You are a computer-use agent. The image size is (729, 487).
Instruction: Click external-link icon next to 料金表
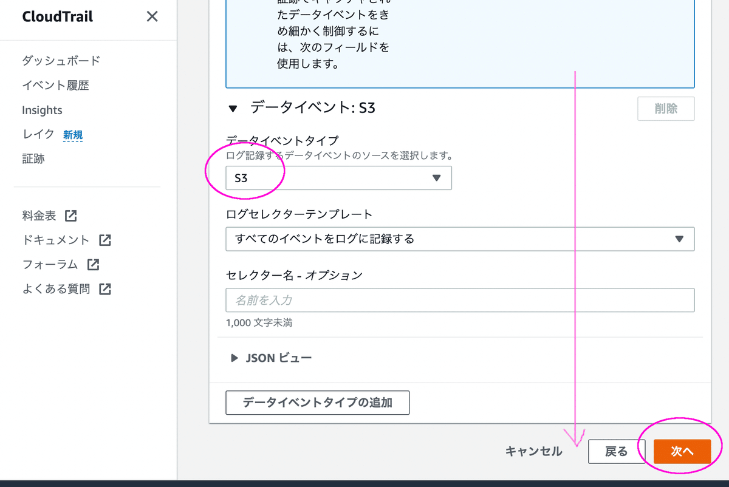71,216
